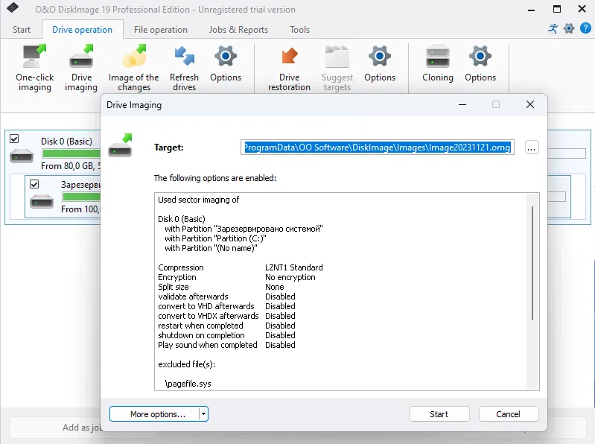
Task: Click the drive icon in Drive Imaging dialog
Action: (121, 145)
